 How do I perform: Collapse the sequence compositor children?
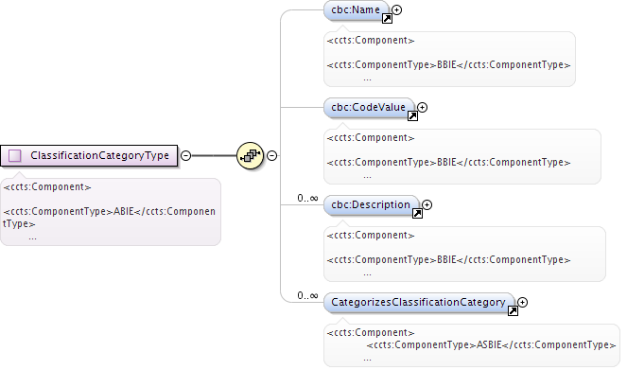point(272,155)
